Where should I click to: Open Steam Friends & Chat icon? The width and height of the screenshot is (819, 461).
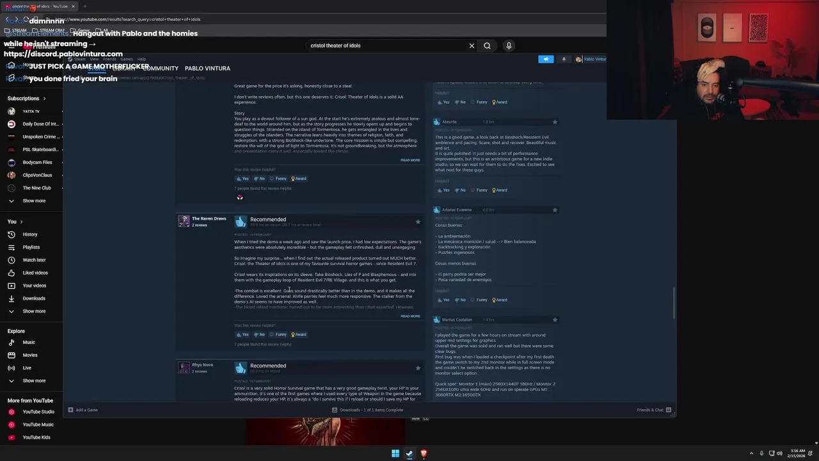point(669,410)
